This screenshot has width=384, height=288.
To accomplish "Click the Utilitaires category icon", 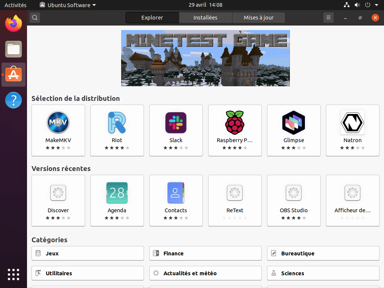I will 38,273.
